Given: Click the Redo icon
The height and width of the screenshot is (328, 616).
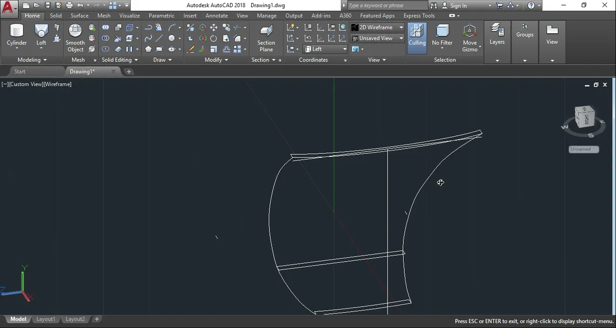Looking at the screenshot, I should 97,5.
